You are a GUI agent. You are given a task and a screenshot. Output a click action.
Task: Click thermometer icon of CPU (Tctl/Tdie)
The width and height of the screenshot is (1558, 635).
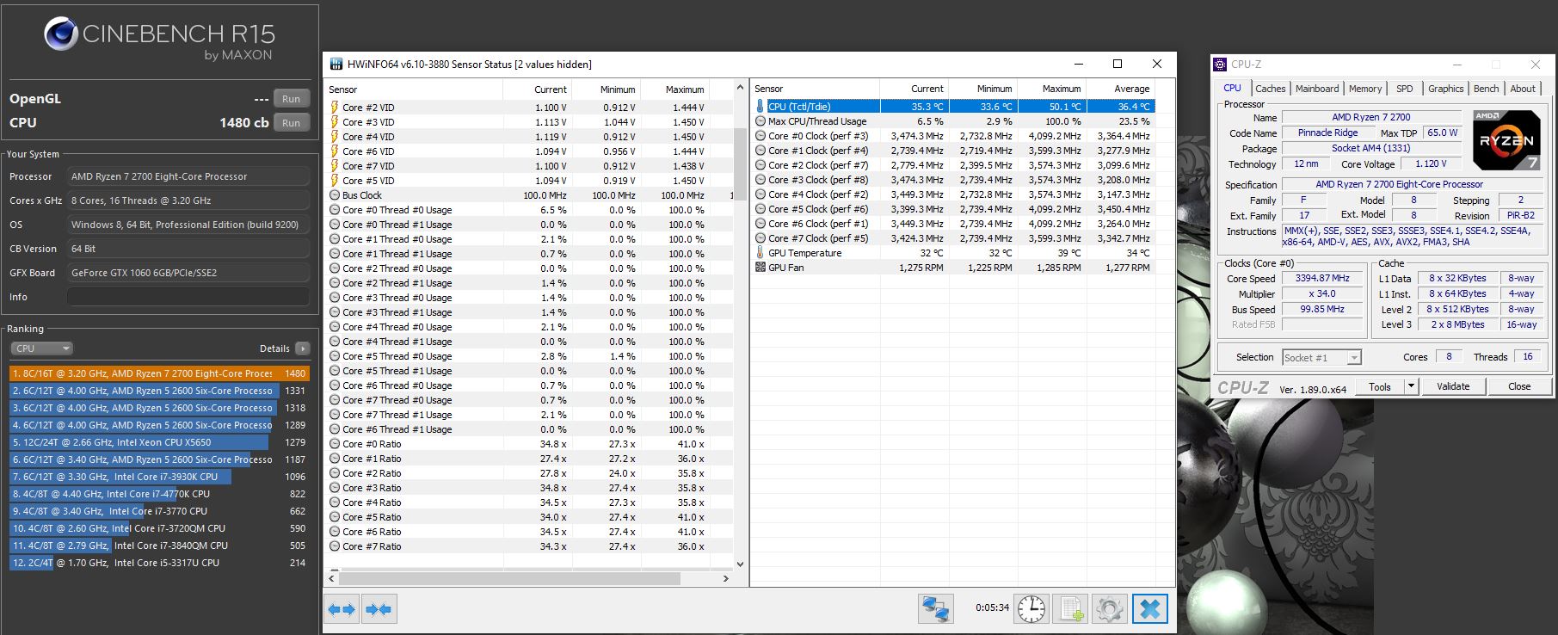(x=761, y=107)
